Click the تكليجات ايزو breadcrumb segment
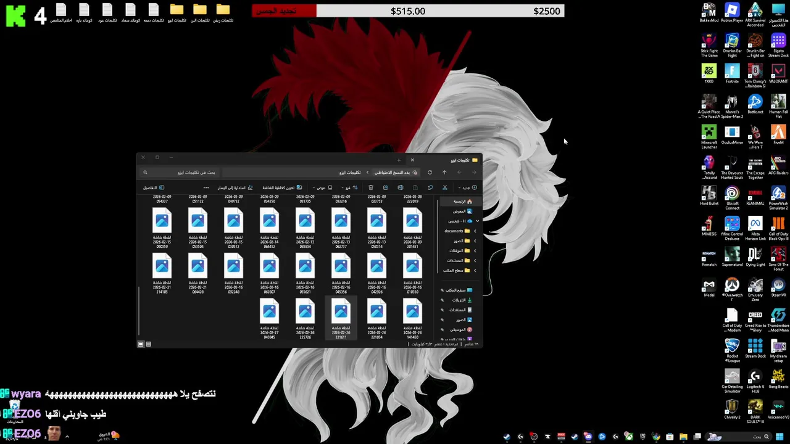790x444 pixels. pyautogui.click(x=349, y=173)
